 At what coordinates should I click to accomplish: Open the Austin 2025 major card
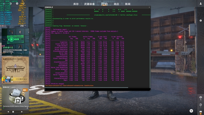click(x=15, y=70)
